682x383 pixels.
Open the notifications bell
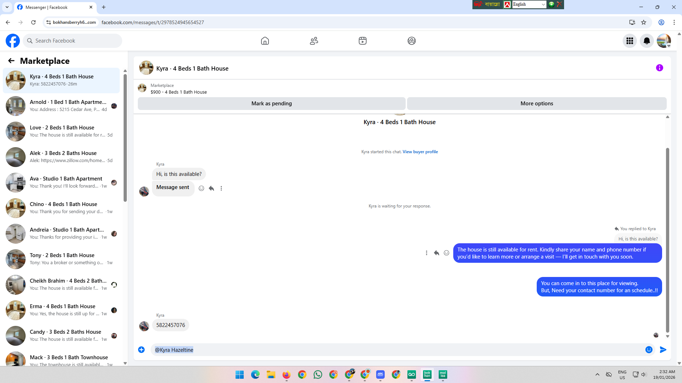(x=647, y=41)
